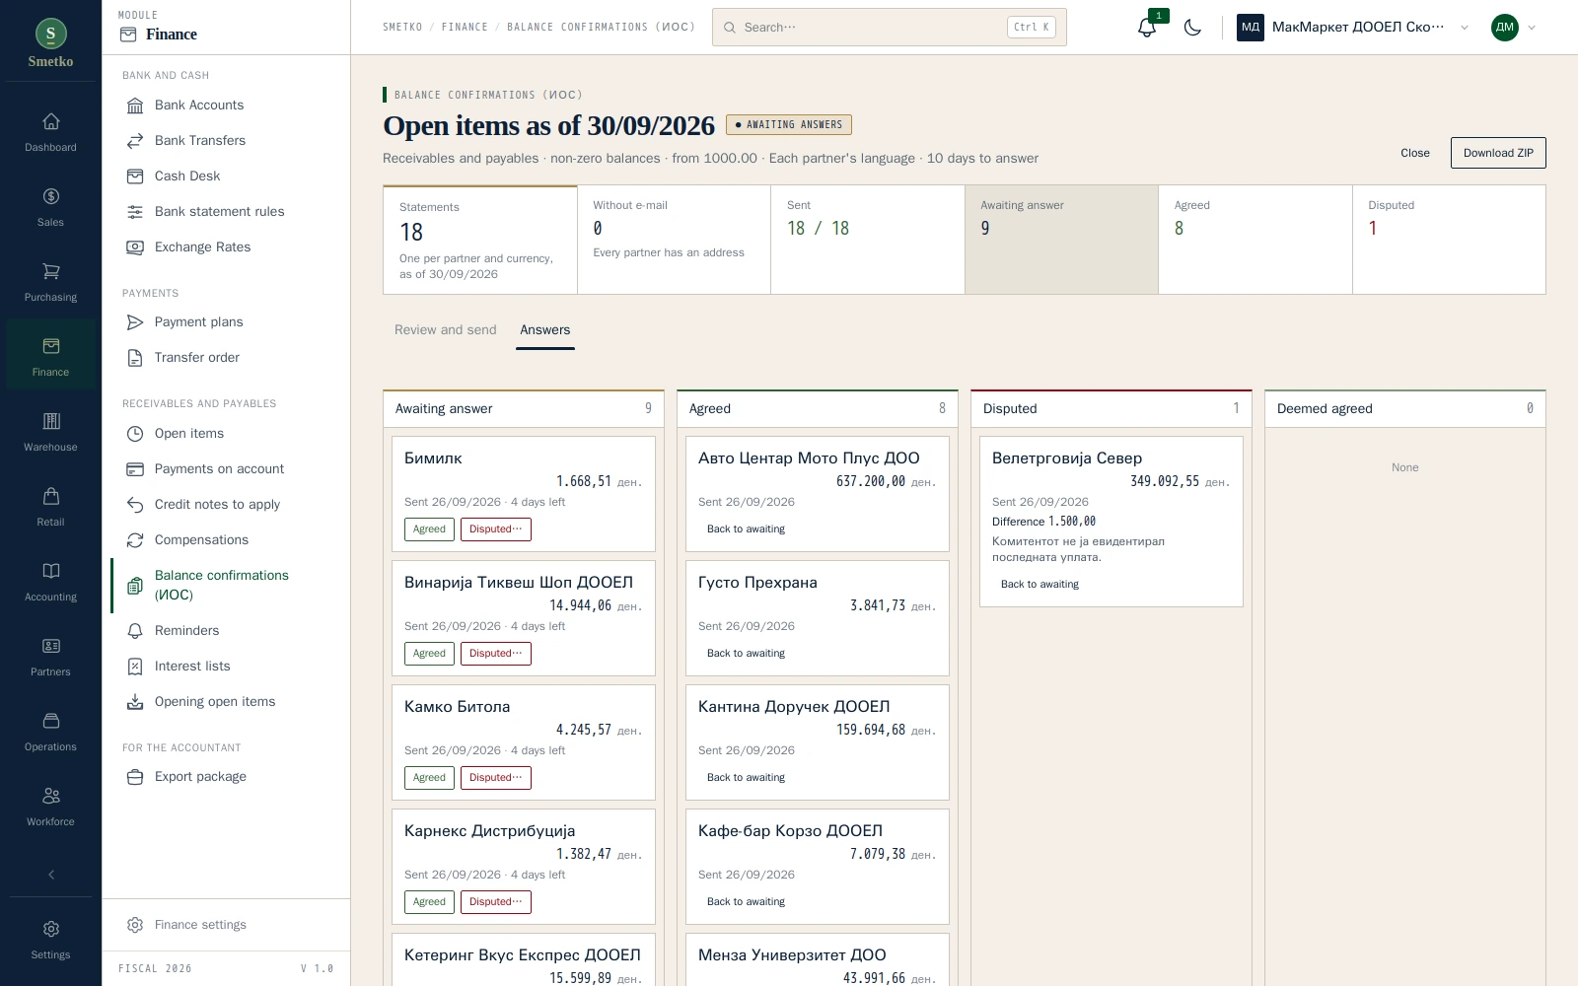The image size is (1578, 986).
Task: Move Густо Прехрана back to awaiting
Action: pos(746,654)
